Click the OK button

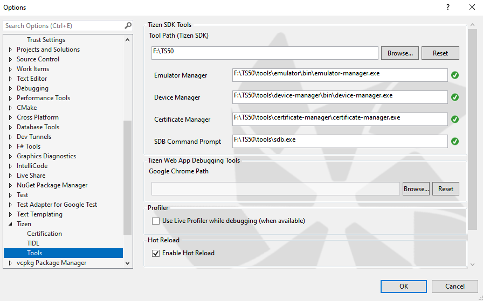(x=403, y=286)
